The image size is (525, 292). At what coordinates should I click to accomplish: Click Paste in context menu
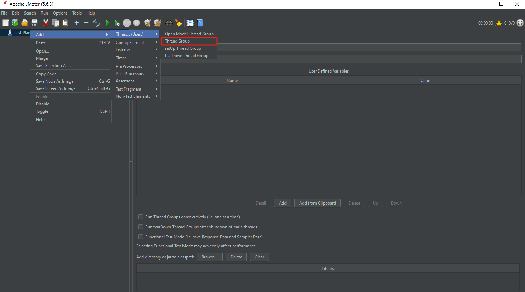tap(71, 43)
